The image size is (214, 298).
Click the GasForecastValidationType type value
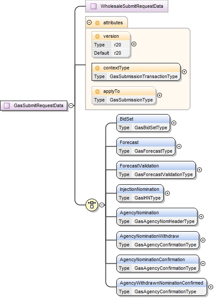164,174
